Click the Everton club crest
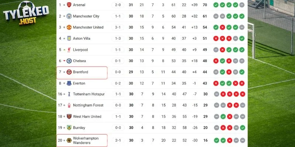 tap(69, 83)
